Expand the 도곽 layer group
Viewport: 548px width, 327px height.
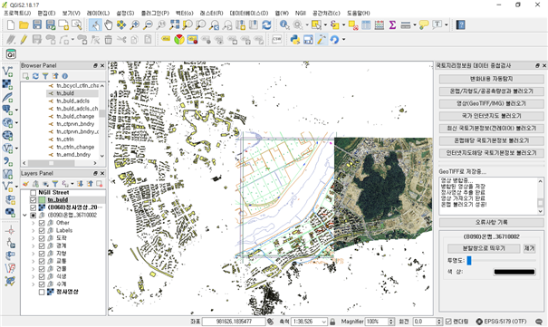tap(34, 238)
